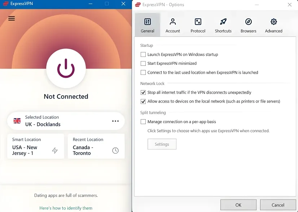
Task: Click the power button to connect VPN
Action: [66, 68]
